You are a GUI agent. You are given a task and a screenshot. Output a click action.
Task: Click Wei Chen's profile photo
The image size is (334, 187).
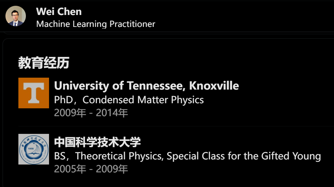[x=16, y=16]
